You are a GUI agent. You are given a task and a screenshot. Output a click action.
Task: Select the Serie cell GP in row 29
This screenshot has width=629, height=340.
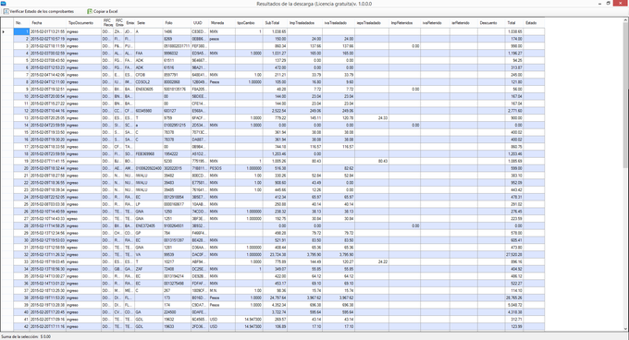[x=149, y=233]
